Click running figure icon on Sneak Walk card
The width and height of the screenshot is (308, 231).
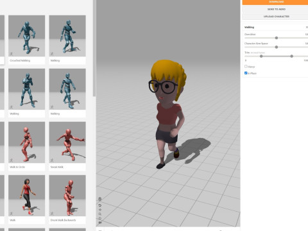[52, 160]
